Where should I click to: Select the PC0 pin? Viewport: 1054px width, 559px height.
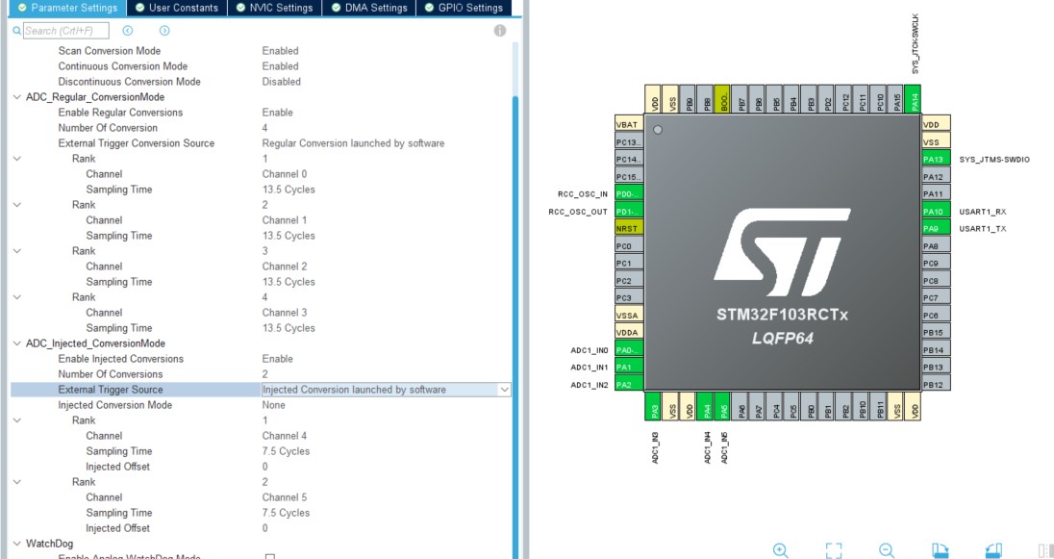pos(629,246)
